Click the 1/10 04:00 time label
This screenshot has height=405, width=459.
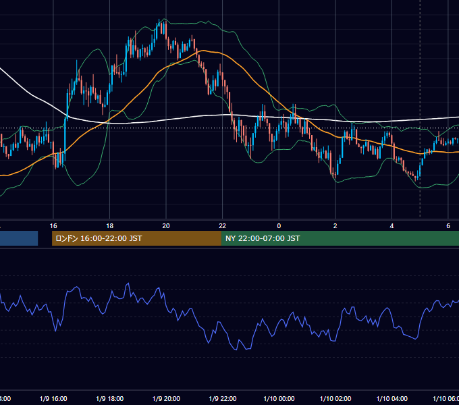[392, 398]
